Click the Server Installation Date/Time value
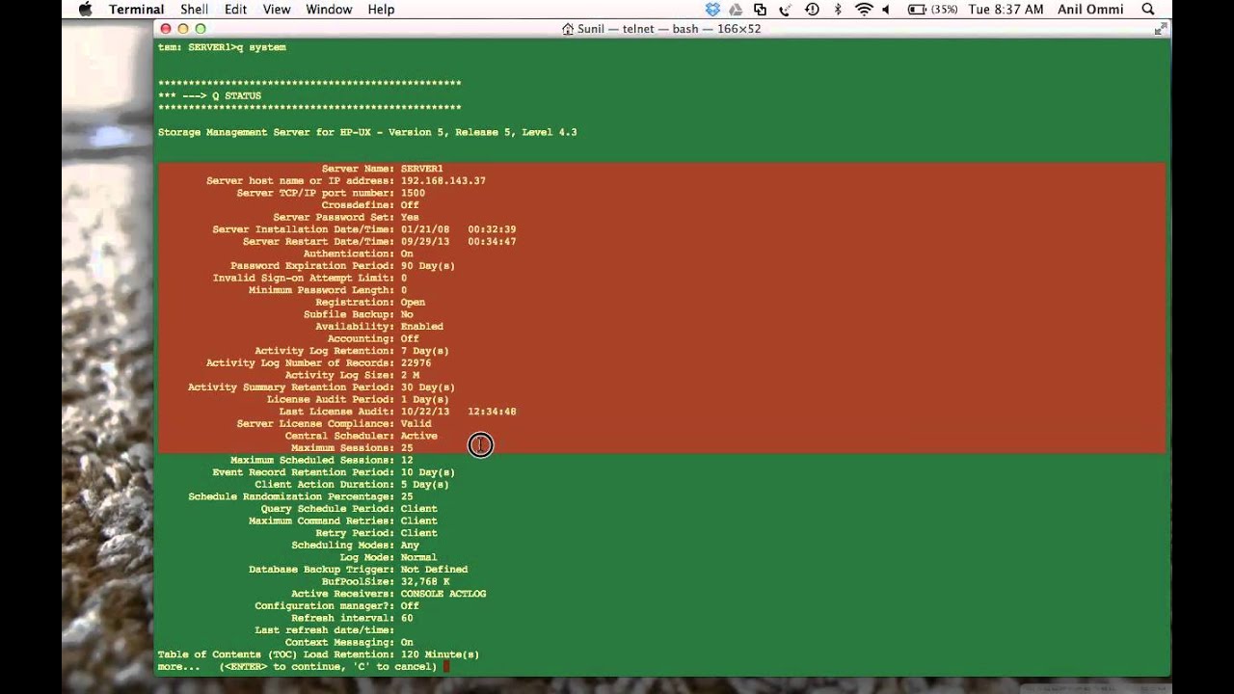Viewport: 1234px width, 694px height. [x=458, y=229]
